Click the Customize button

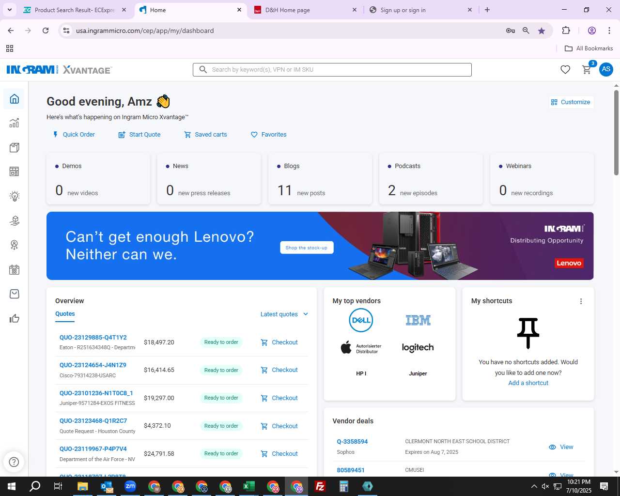click(571, 102)
